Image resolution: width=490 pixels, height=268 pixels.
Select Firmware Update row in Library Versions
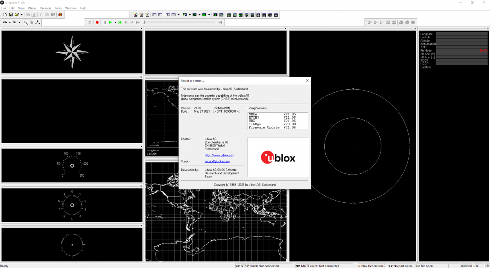click(278, 127)
